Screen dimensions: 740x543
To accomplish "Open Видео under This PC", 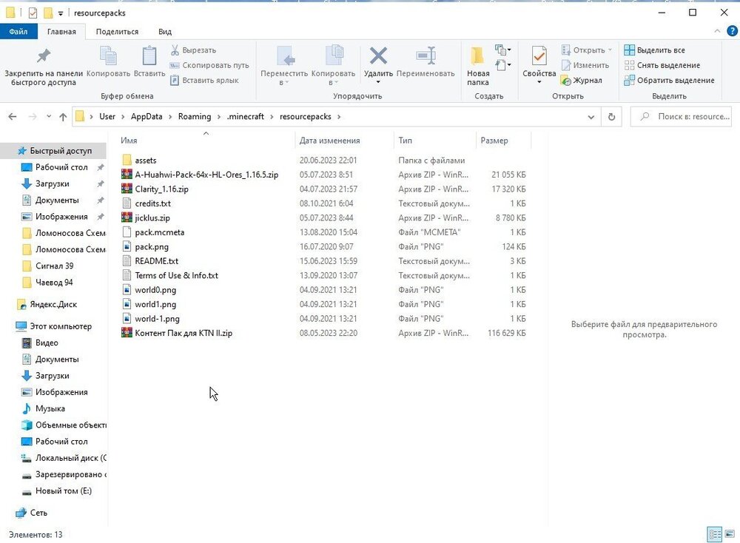I will [46, 343].
